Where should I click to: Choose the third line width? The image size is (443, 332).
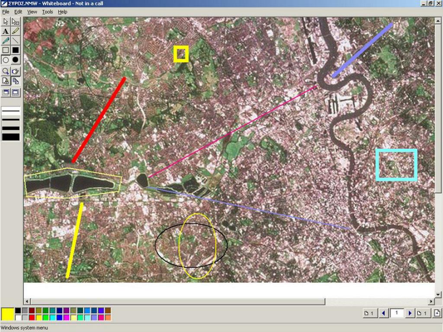click(x=11, y=128)
